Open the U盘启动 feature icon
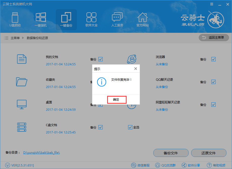The image size is (232, 169). click(15, 20)
